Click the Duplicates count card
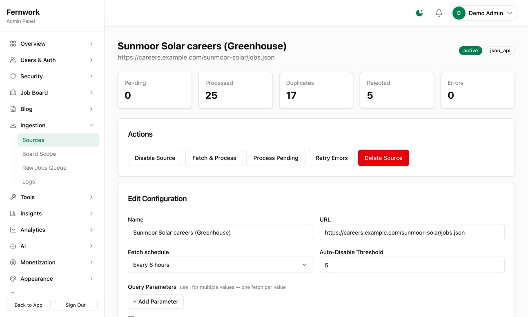This screenshot has width=528, height=317. [316, 90]
